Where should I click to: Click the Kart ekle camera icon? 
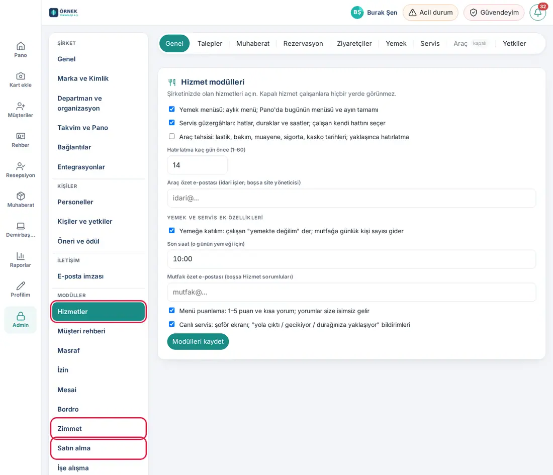coord(21,76)
